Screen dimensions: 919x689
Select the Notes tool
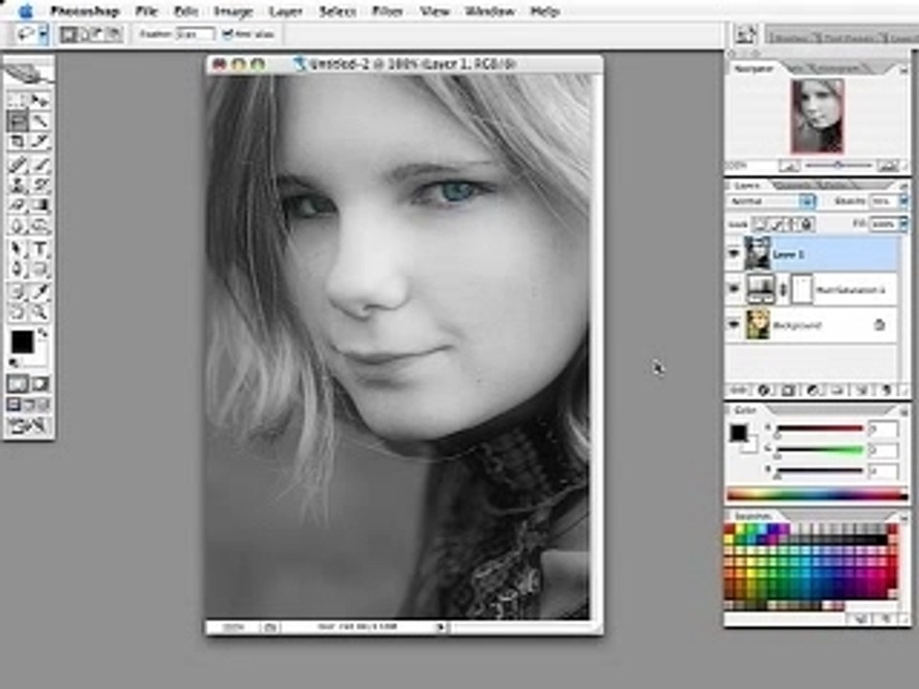17,292
